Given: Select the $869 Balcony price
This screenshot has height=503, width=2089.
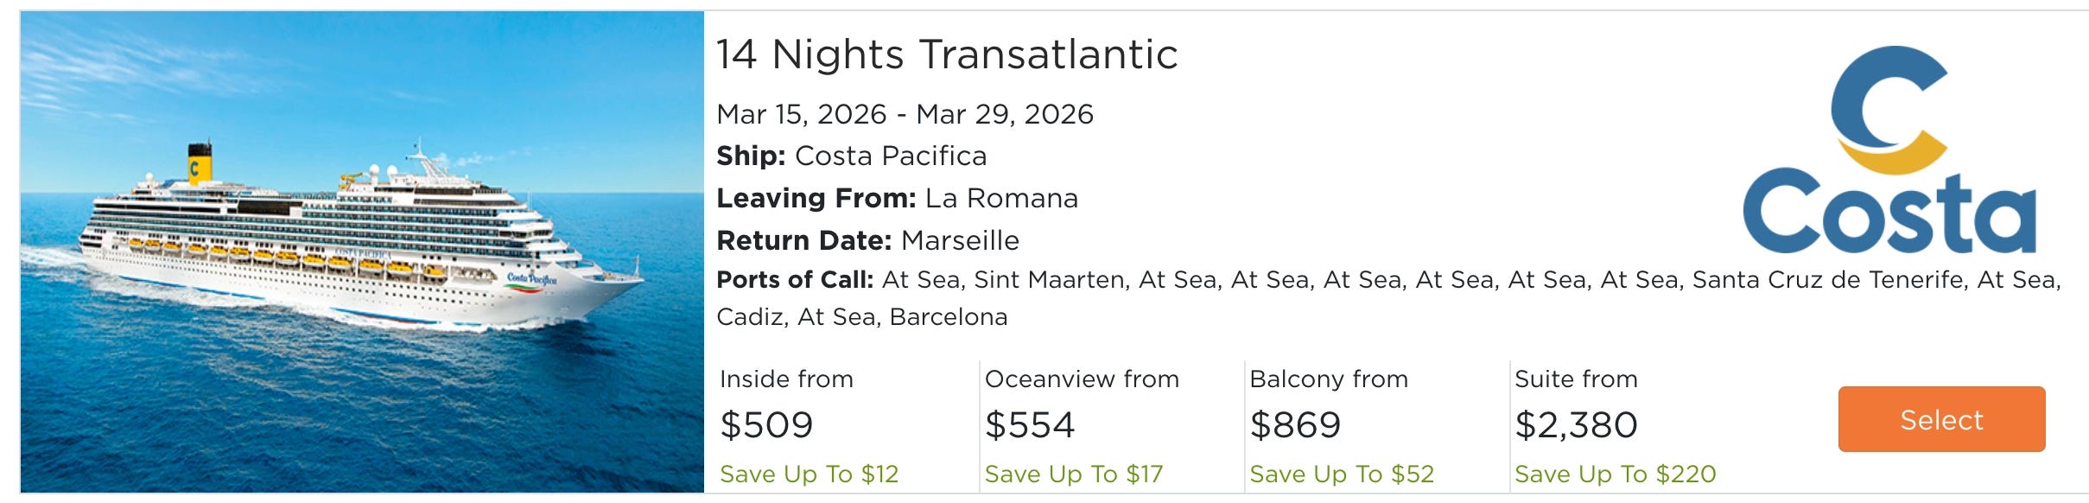Looking at the screenshot, I should (x=1295, y=425).
